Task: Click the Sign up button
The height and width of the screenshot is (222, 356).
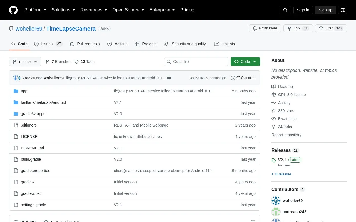Action: click(325, 10)
